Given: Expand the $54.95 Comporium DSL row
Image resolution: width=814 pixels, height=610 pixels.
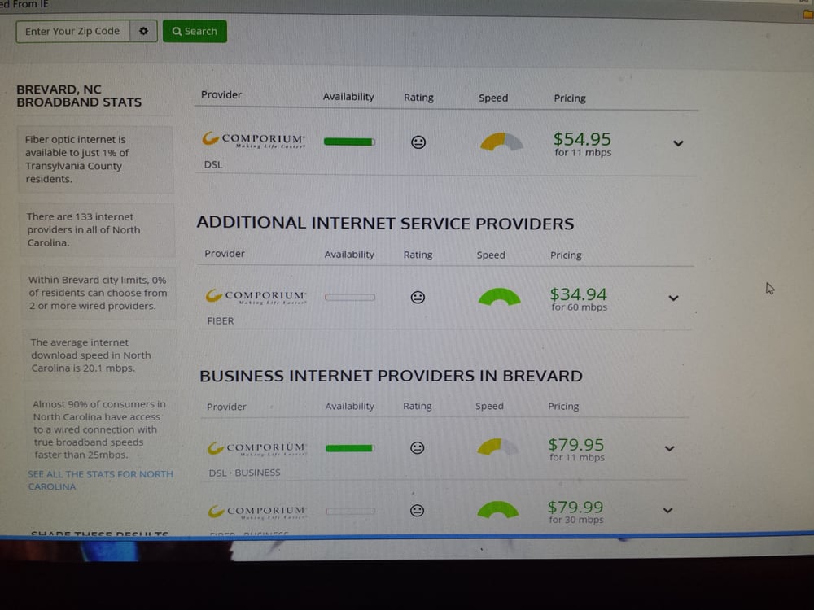Looking at the screenshot, I should tap(678, 143).
